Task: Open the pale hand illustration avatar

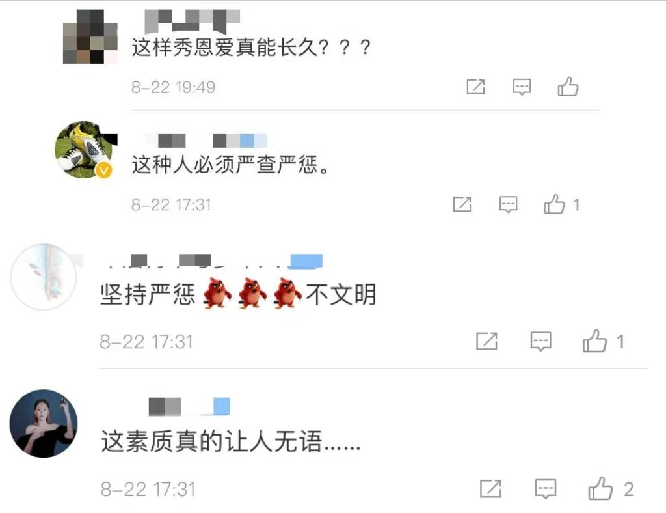Action: 44,277
